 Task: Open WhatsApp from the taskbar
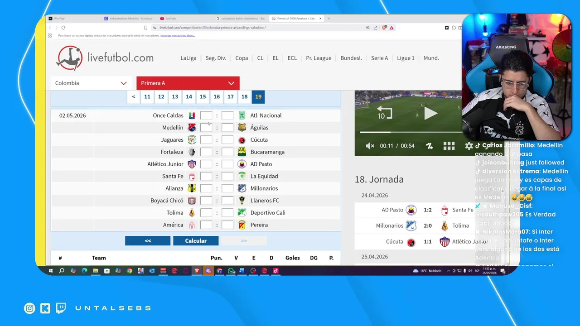coord(231,271)
